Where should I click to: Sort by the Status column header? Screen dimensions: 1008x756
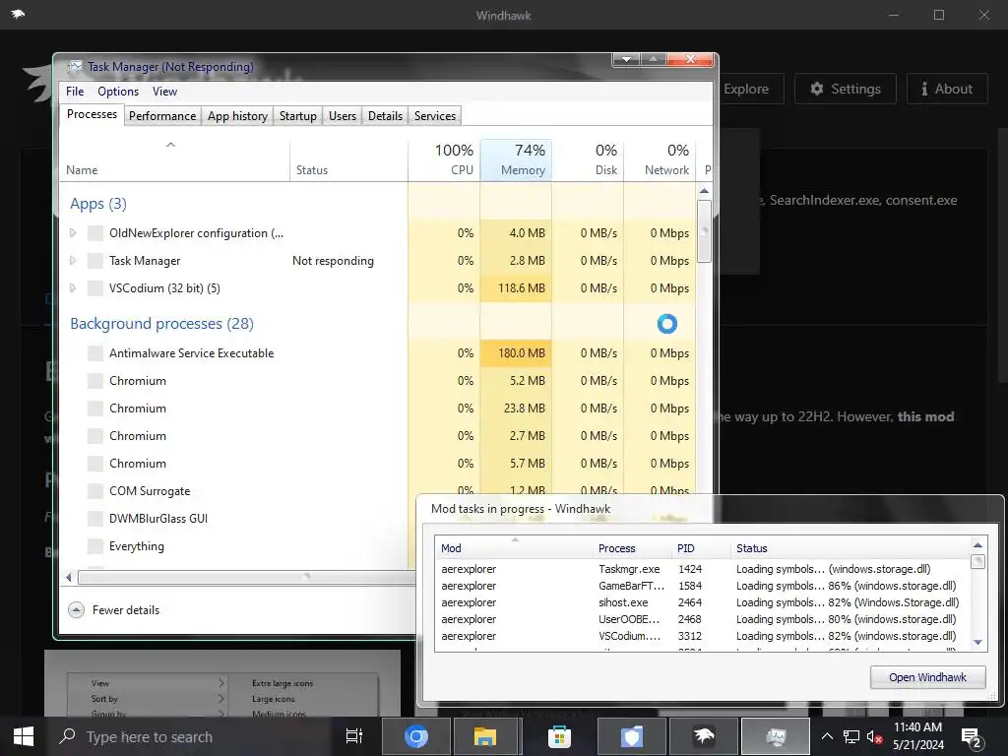348,160
